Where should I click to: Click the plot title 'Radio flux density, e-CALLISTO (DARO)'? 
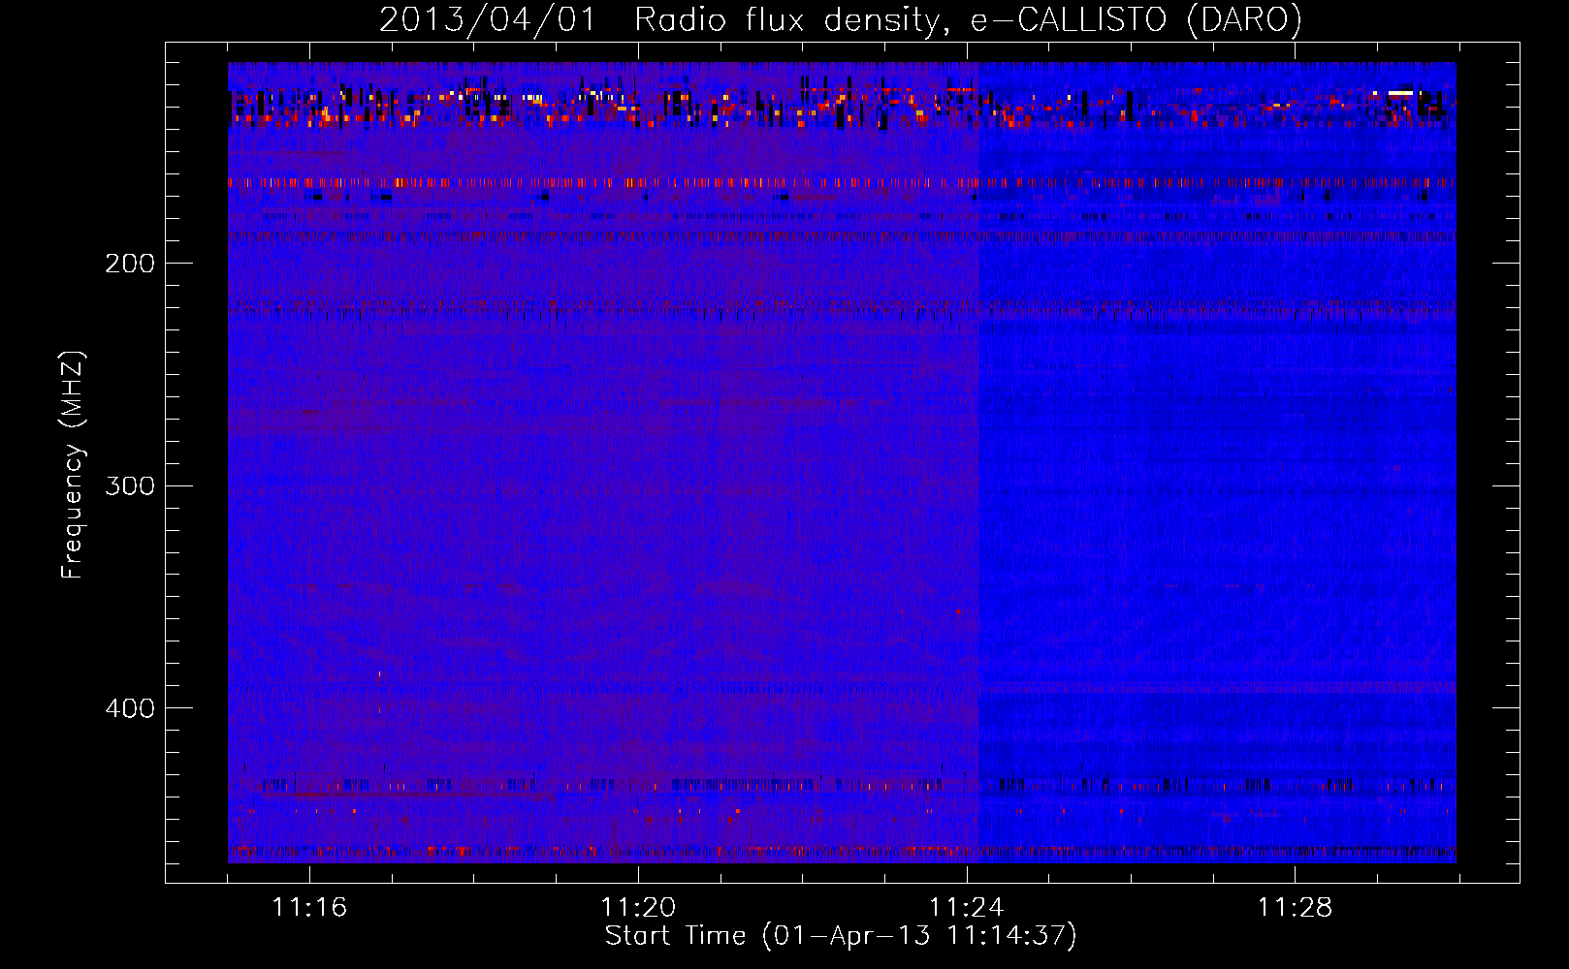(x=968, y=20)
